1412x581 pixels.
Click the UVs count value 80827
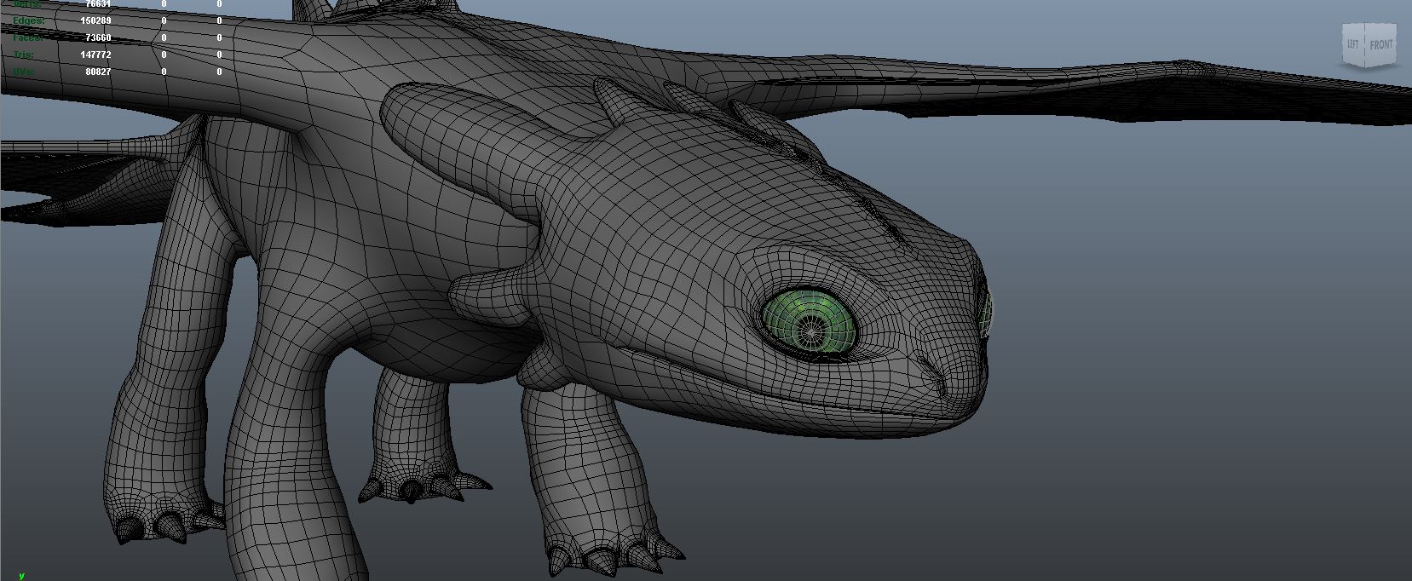pyautogui.click(x=99, y=72)
